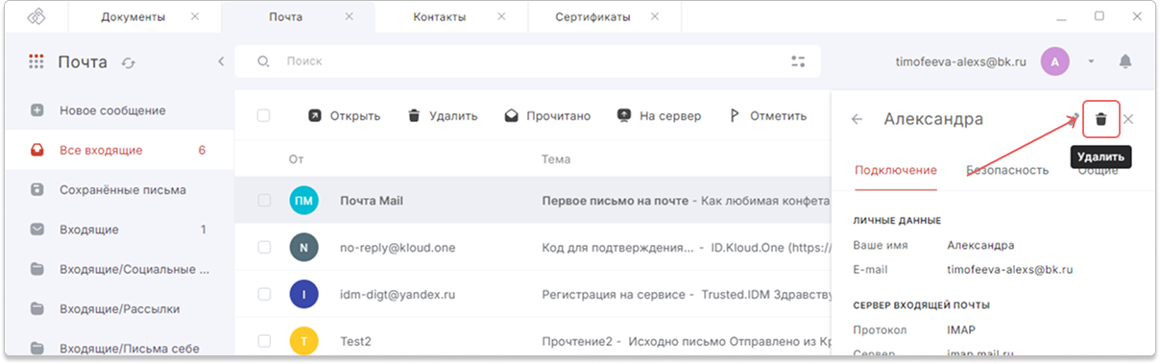Close the Александра account panel
Viewport: 1160px width, 364px height.
pos(1128,119)
